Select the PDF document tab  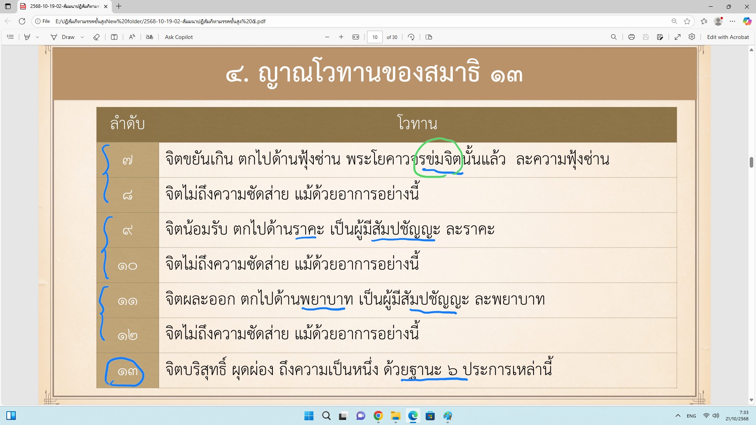coord(63,6)
